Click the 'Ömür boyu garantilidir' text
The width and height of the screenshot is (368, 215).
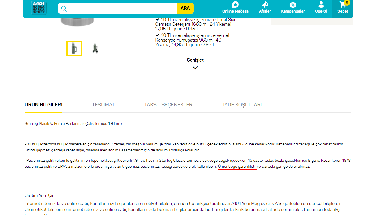(x=237, y=167)
